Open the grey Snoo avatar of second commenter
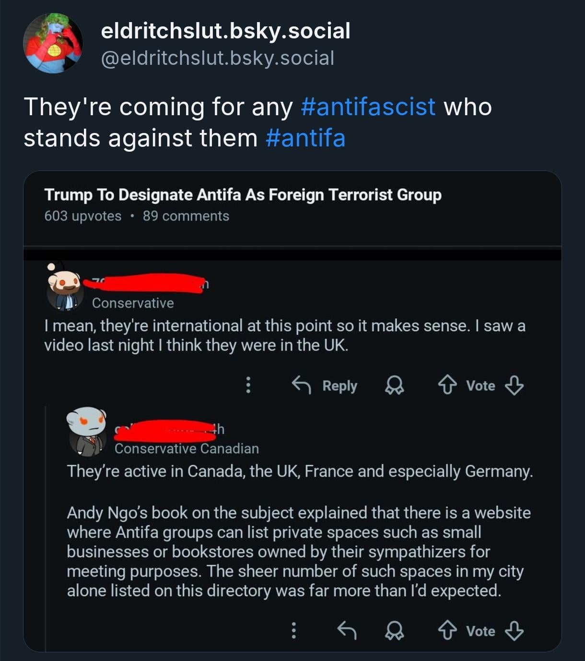The width and height of the screenshot is (585, 661). [x=88, y=432]
